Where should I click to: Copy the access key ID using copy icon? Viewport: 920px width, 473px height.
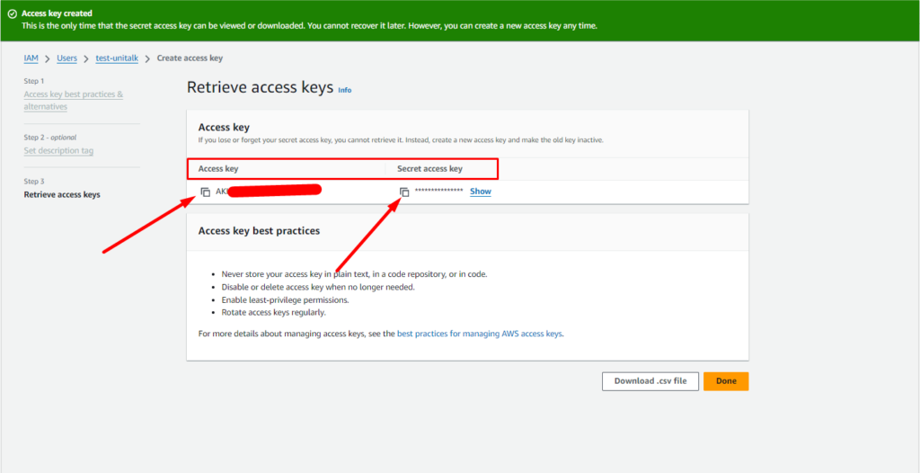pyautogui.click(x=206, y=192)
